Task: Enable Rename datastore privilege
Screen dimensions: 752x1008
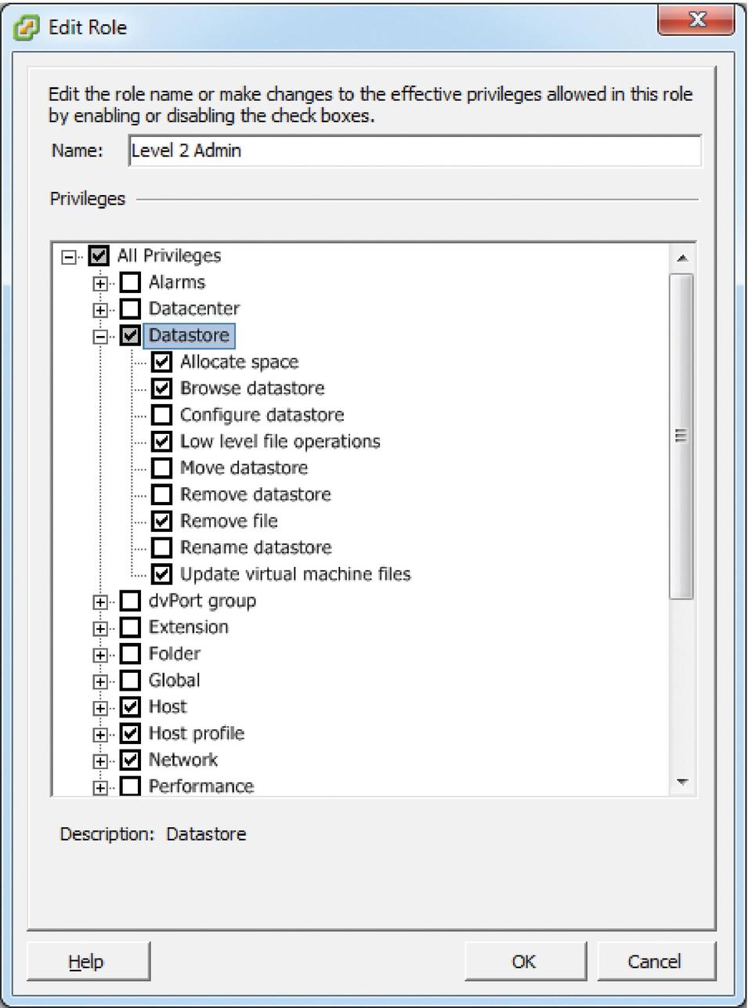Action: [161, 547]
